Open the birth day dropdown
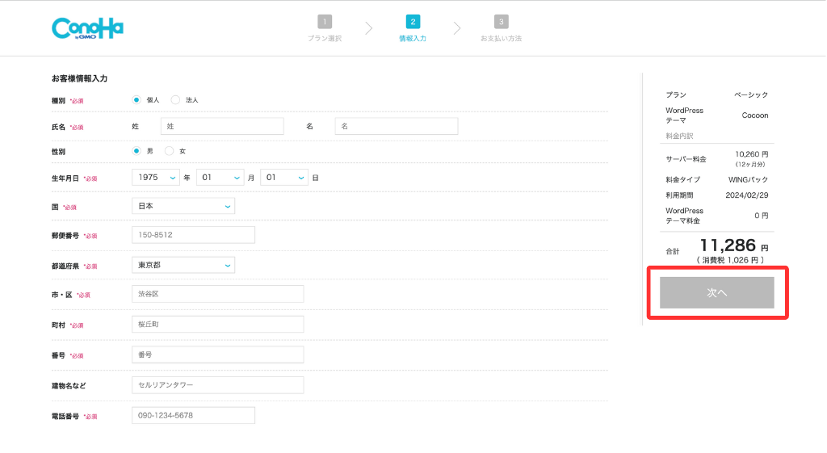 click(284, 178)
